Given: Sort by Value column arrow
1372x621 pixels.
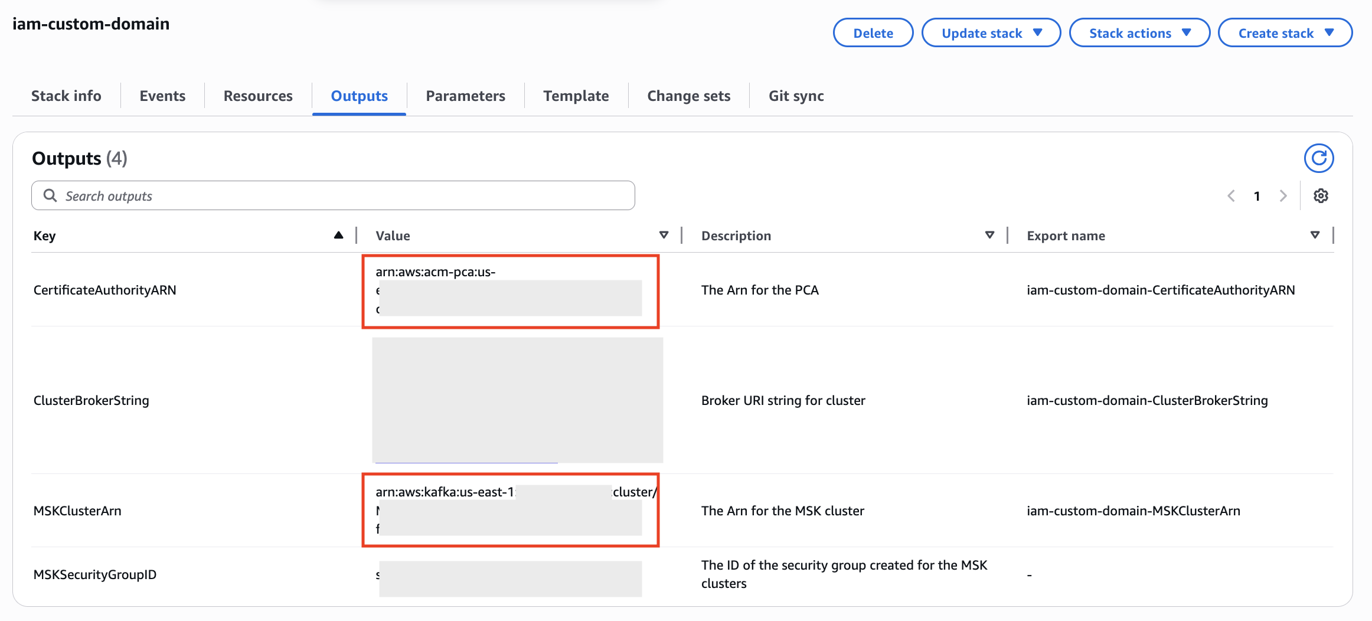Looking at the screenshot, I should (664, 236).
